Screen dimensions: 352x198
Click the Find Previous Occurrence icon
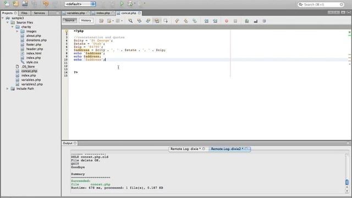pos(139,21)
